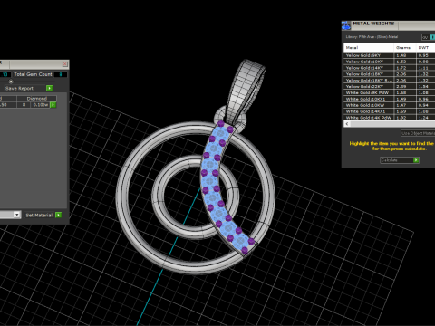Open the material dropdown left of Set Material
435x326 pixels.
coord(17,215)
